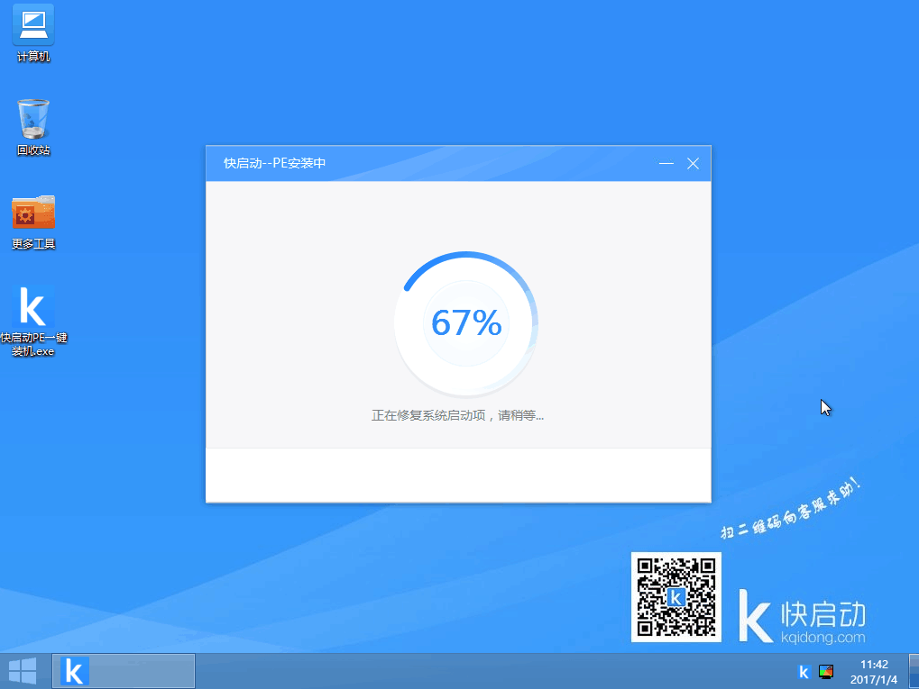The width and height of the screenshot is (919, 689).
Task: Open 计算机 (Computer) on the desktop
Action: click(x=32, y=27)
